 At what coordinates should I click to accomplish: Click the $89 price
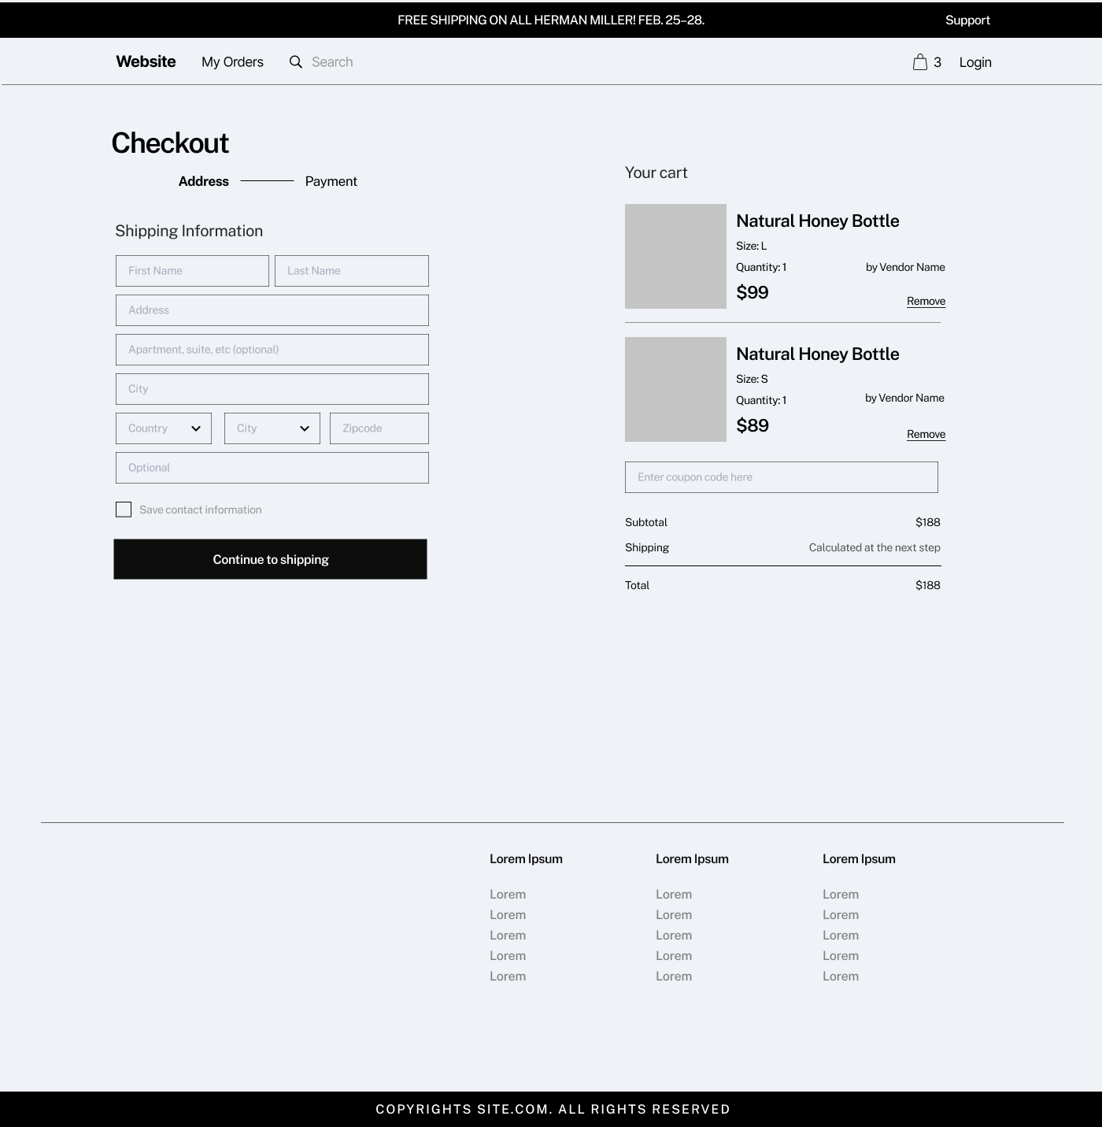coord(753,425)
